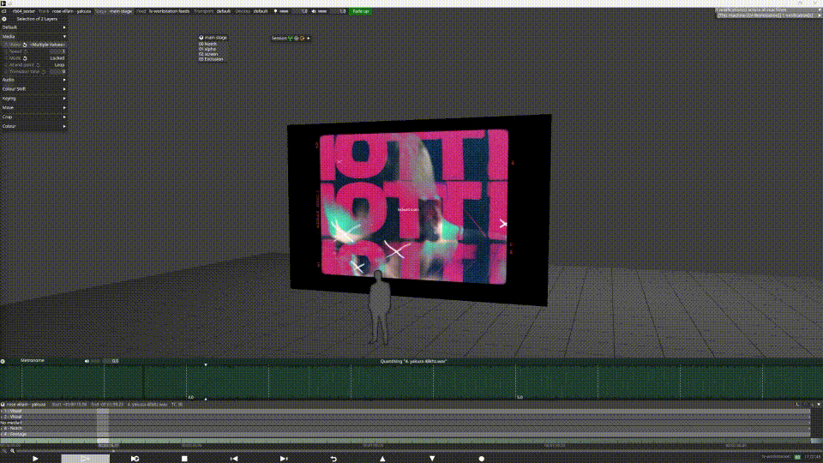The height and width of the screenshot is (463, 823).
Task: Open Track rose villain - yakuza menu
Action: 64,11
